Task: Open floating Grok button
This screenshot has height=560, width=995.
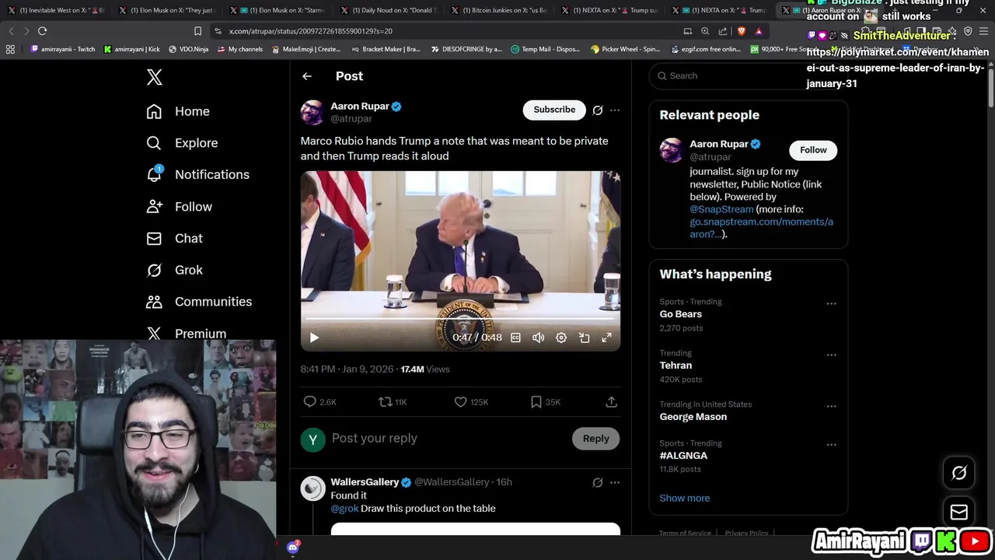Action: 959,473
